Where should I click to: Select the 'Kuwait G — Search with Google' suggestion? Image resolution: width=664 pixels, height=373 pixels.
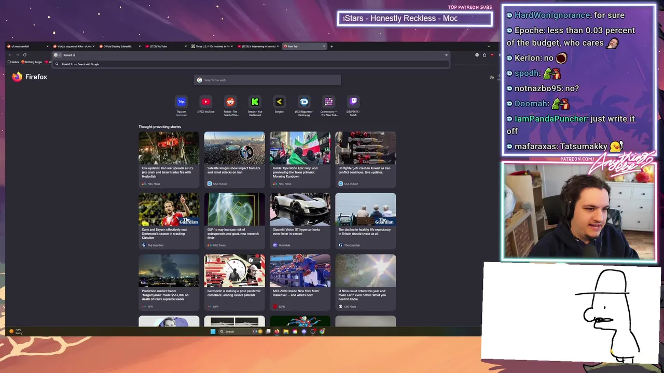coord(252,64)
